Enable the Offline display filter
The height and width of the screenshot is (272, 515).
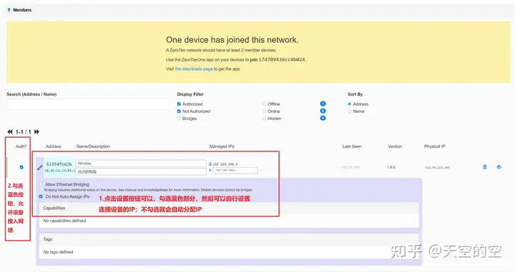click(264, 104)
